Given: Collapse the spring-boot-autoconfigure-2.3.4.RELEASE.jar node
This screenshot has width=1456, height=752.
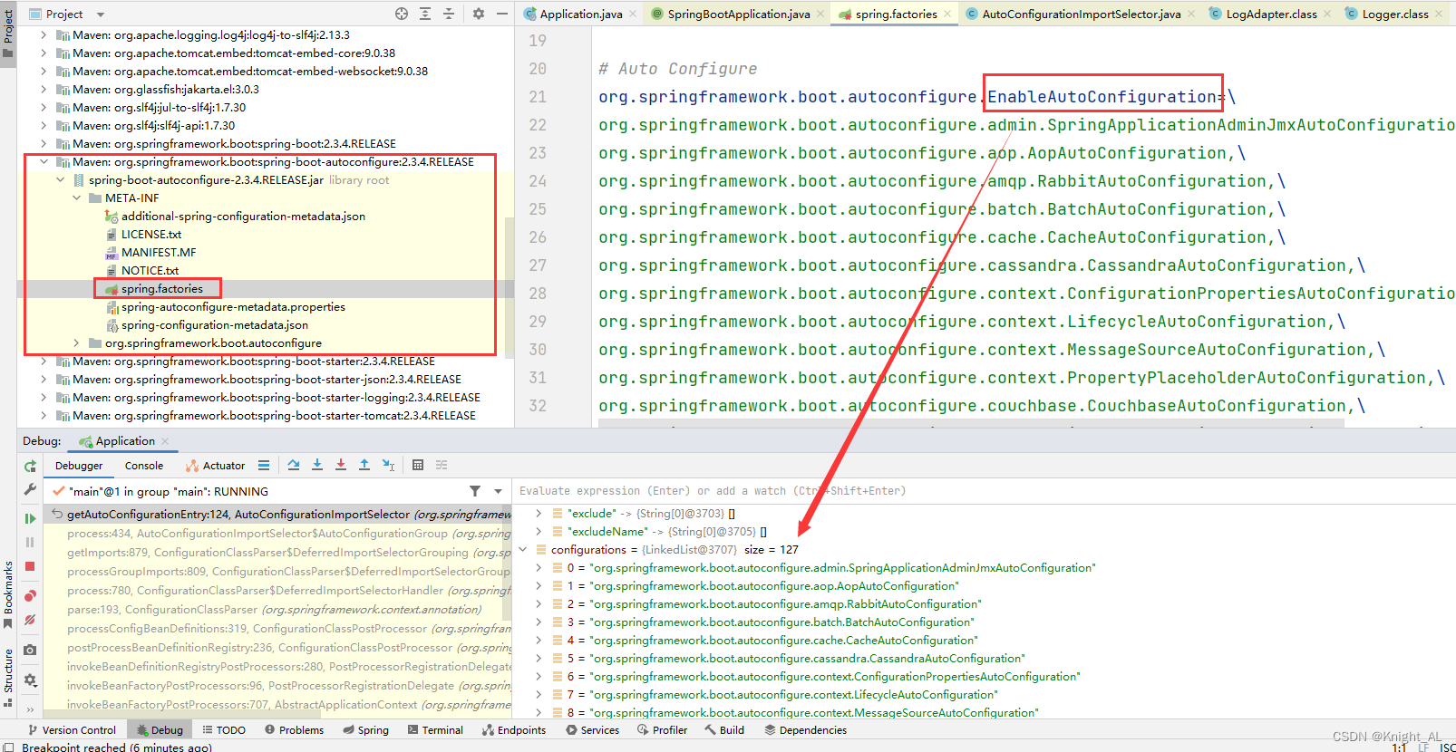Looking at the screenshot, I should pyautogui.click(x=60, y=180).
